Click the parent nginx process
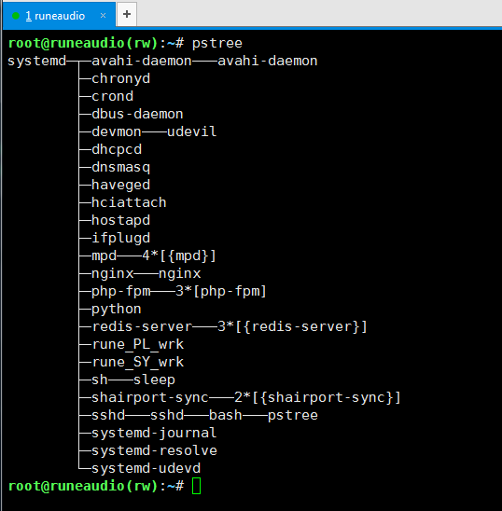 click(x=113, y=274)
